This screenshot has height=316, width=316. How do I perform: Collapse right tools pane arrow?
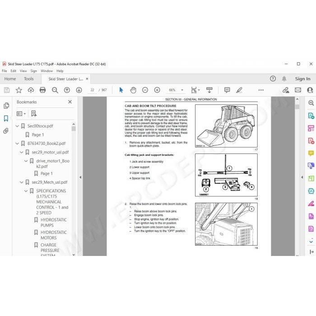[x=302, y=177]
